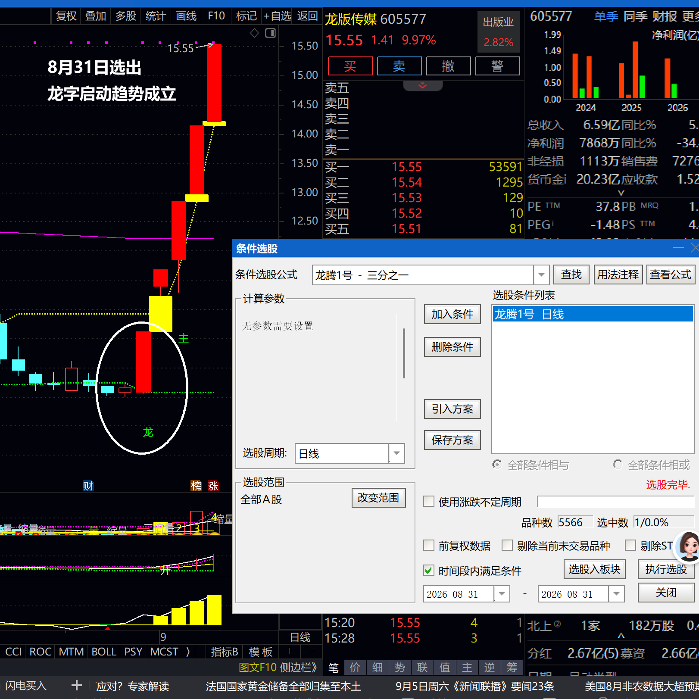Enable the 剔除ST checkbox
The width and height of the screenshot is (699, 699).
click(630, 545)
